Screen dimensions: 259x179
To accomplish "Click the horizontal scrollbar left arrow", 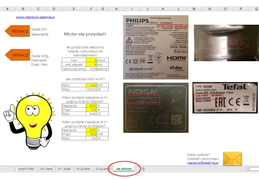I will coord(247,169).
